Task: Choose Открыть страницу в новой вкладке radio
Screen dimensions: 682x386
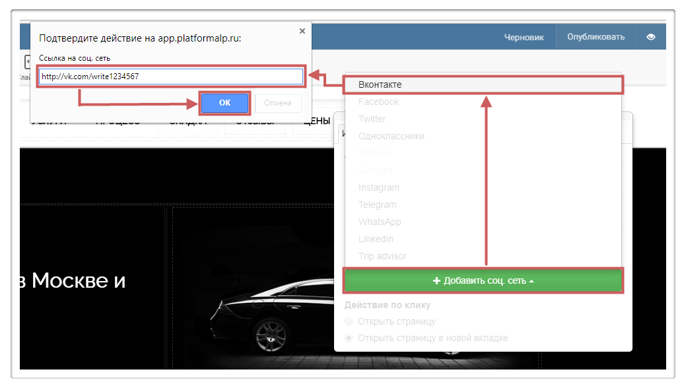Action: coord(349,338)
